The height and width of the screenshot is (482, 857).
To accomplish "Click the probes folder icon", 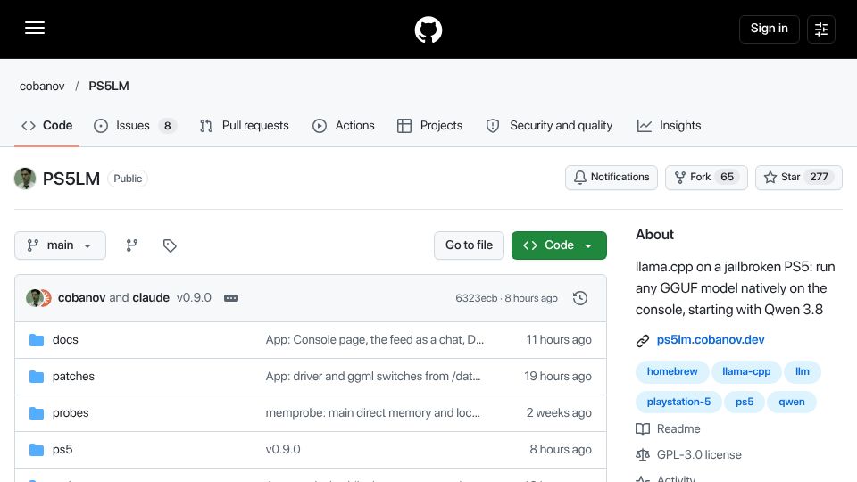I will (37, 413).
